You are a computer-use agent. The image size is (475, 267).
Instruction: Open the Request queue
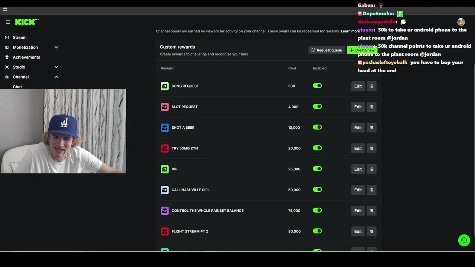click(x=327, y=50)
